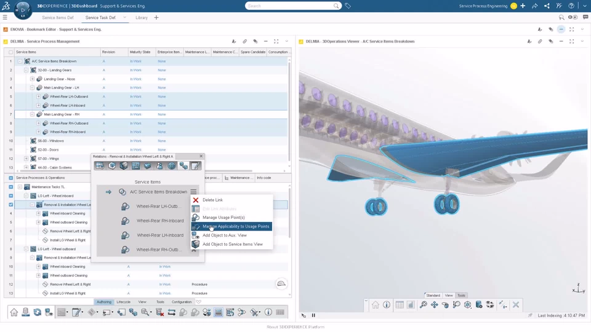Expand Landing Gear - Nose node

coord(32,79)
